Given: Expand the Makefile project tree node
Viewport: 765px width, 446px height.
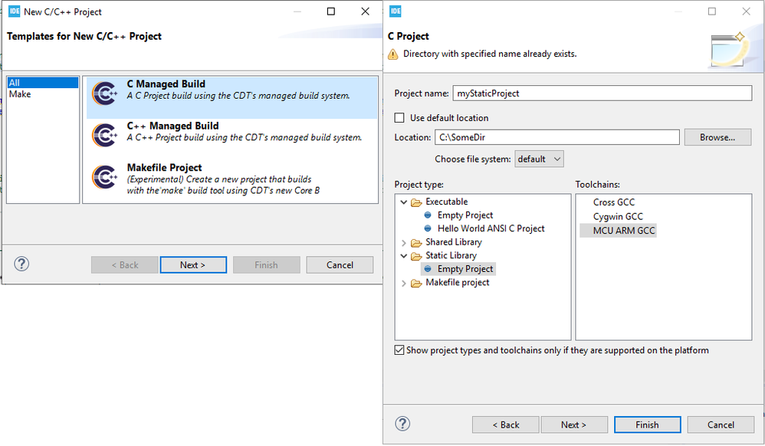Looking at the screenshot, I should point(404,283).
